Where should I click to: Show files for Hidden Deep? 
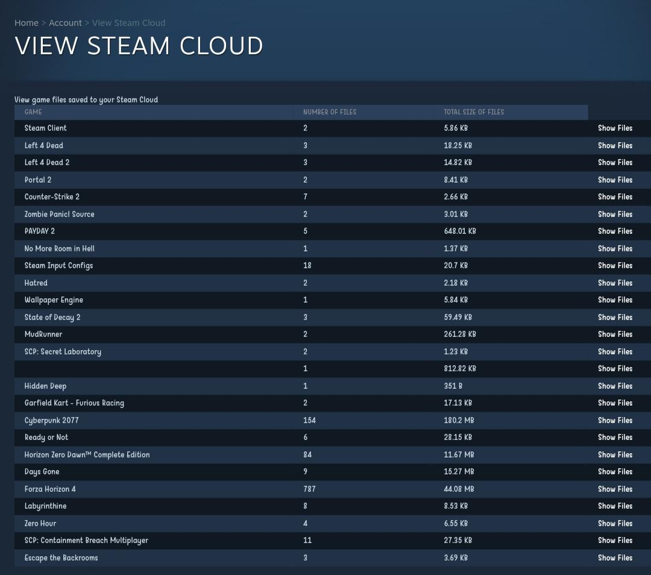pyautogui.click(x=615, y=386)
